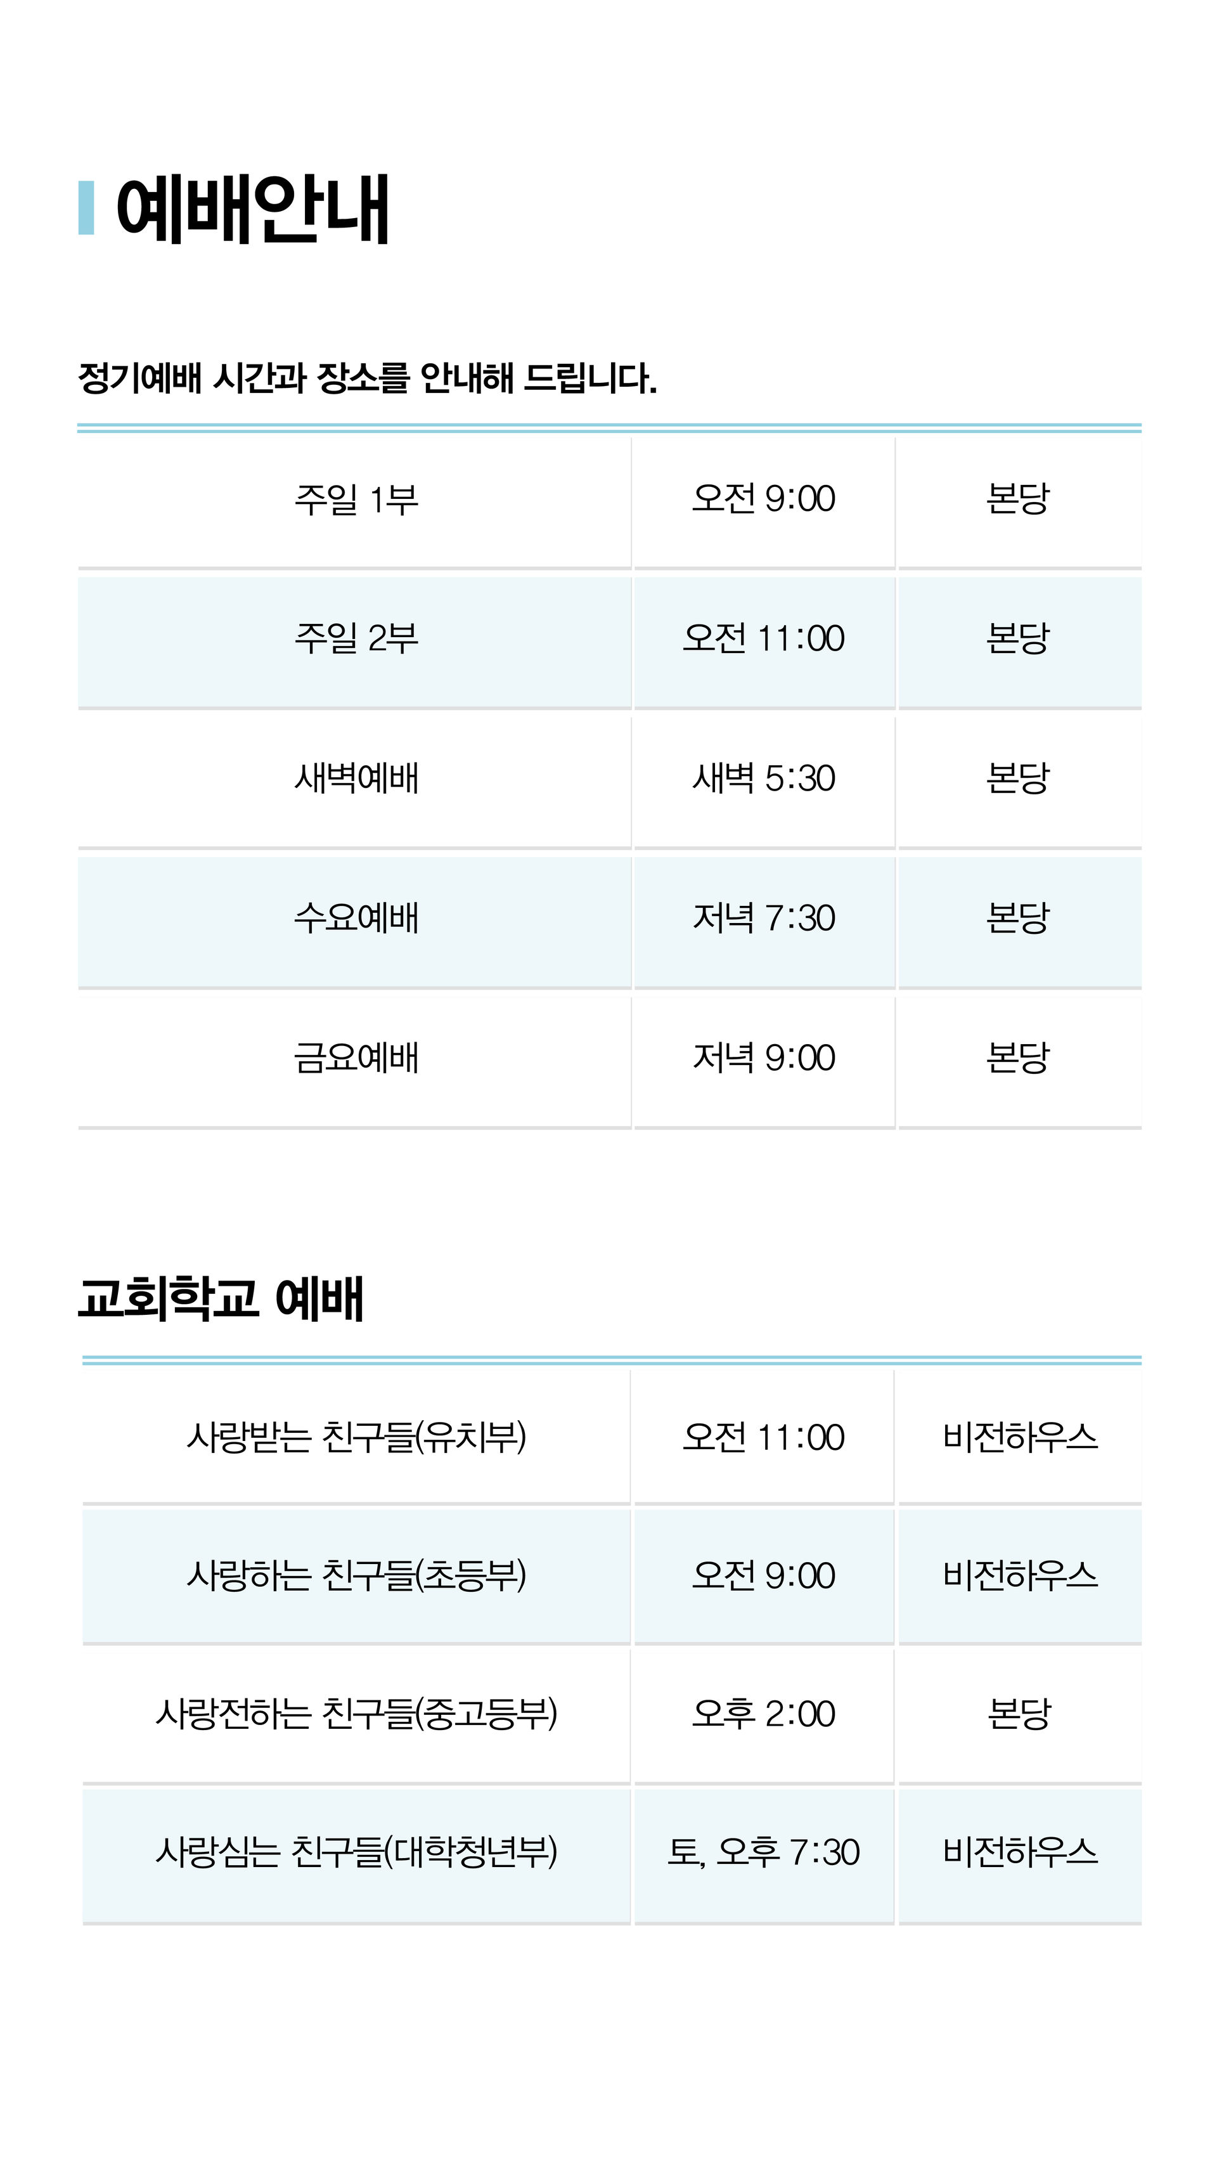Select 사랑전하는 친구들(중고등부) entry
This screenshot has height=2165, width=1217.
(x=356, y=1714)
